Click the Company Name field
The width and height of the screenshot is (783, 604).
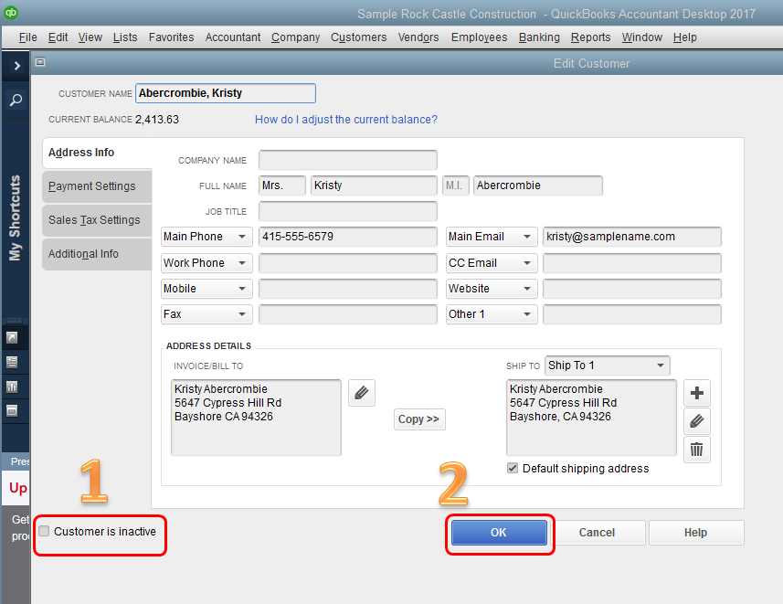[x=348, y=160]
